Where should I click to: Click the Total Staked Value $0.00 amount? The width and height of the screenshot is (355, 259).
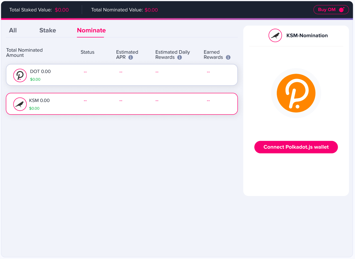62,10
